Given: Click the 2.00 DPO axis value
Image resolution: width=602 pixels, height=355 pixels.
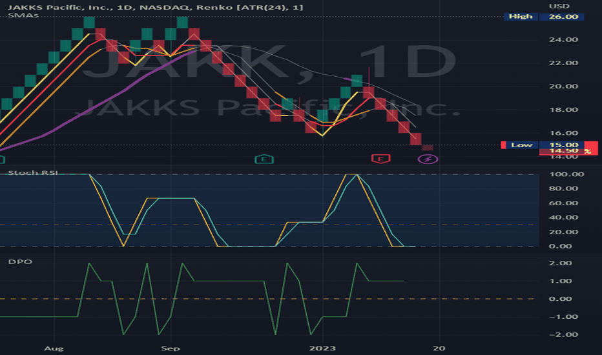Looking at the screenshot, I should pos(560,263).
